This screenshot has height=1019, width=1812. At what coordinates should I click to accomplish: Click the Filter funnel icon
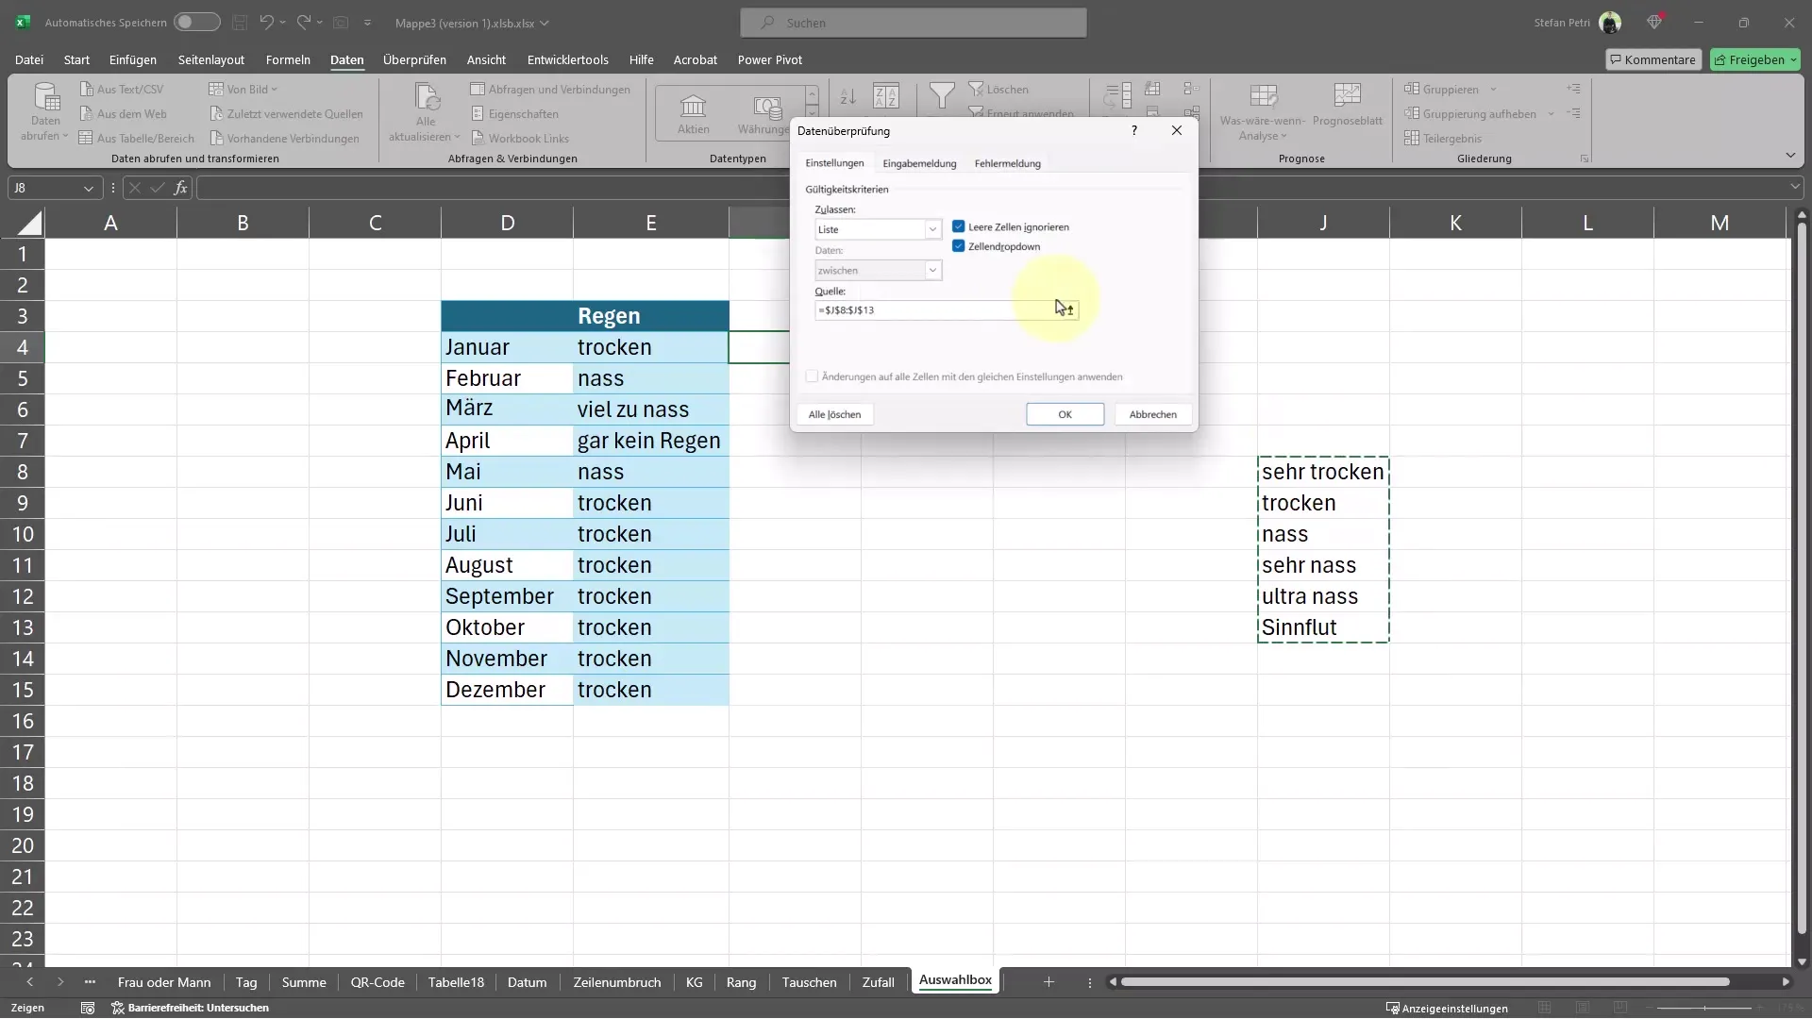tap(941, 95)
